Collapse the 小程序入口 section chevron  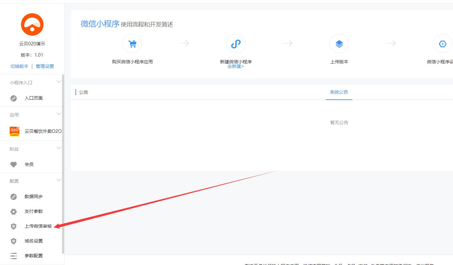59,82
